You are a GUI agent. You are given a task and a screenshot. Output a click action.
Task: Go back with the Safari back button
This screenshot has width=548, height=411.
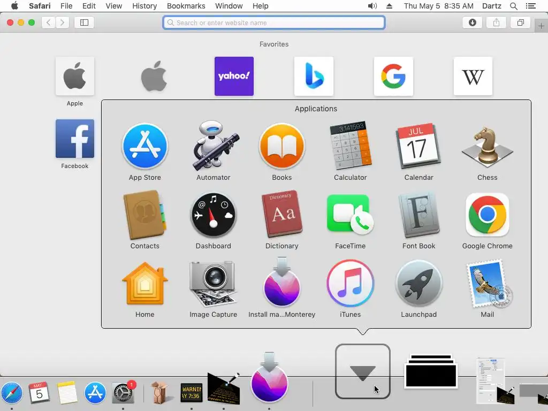coord(49,22)
